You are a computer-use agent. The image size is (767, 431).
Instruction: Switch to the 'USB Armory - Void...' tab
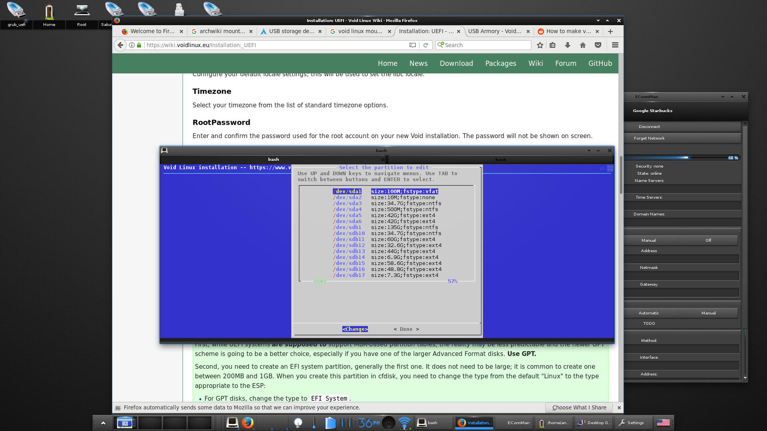coord(499,32)
